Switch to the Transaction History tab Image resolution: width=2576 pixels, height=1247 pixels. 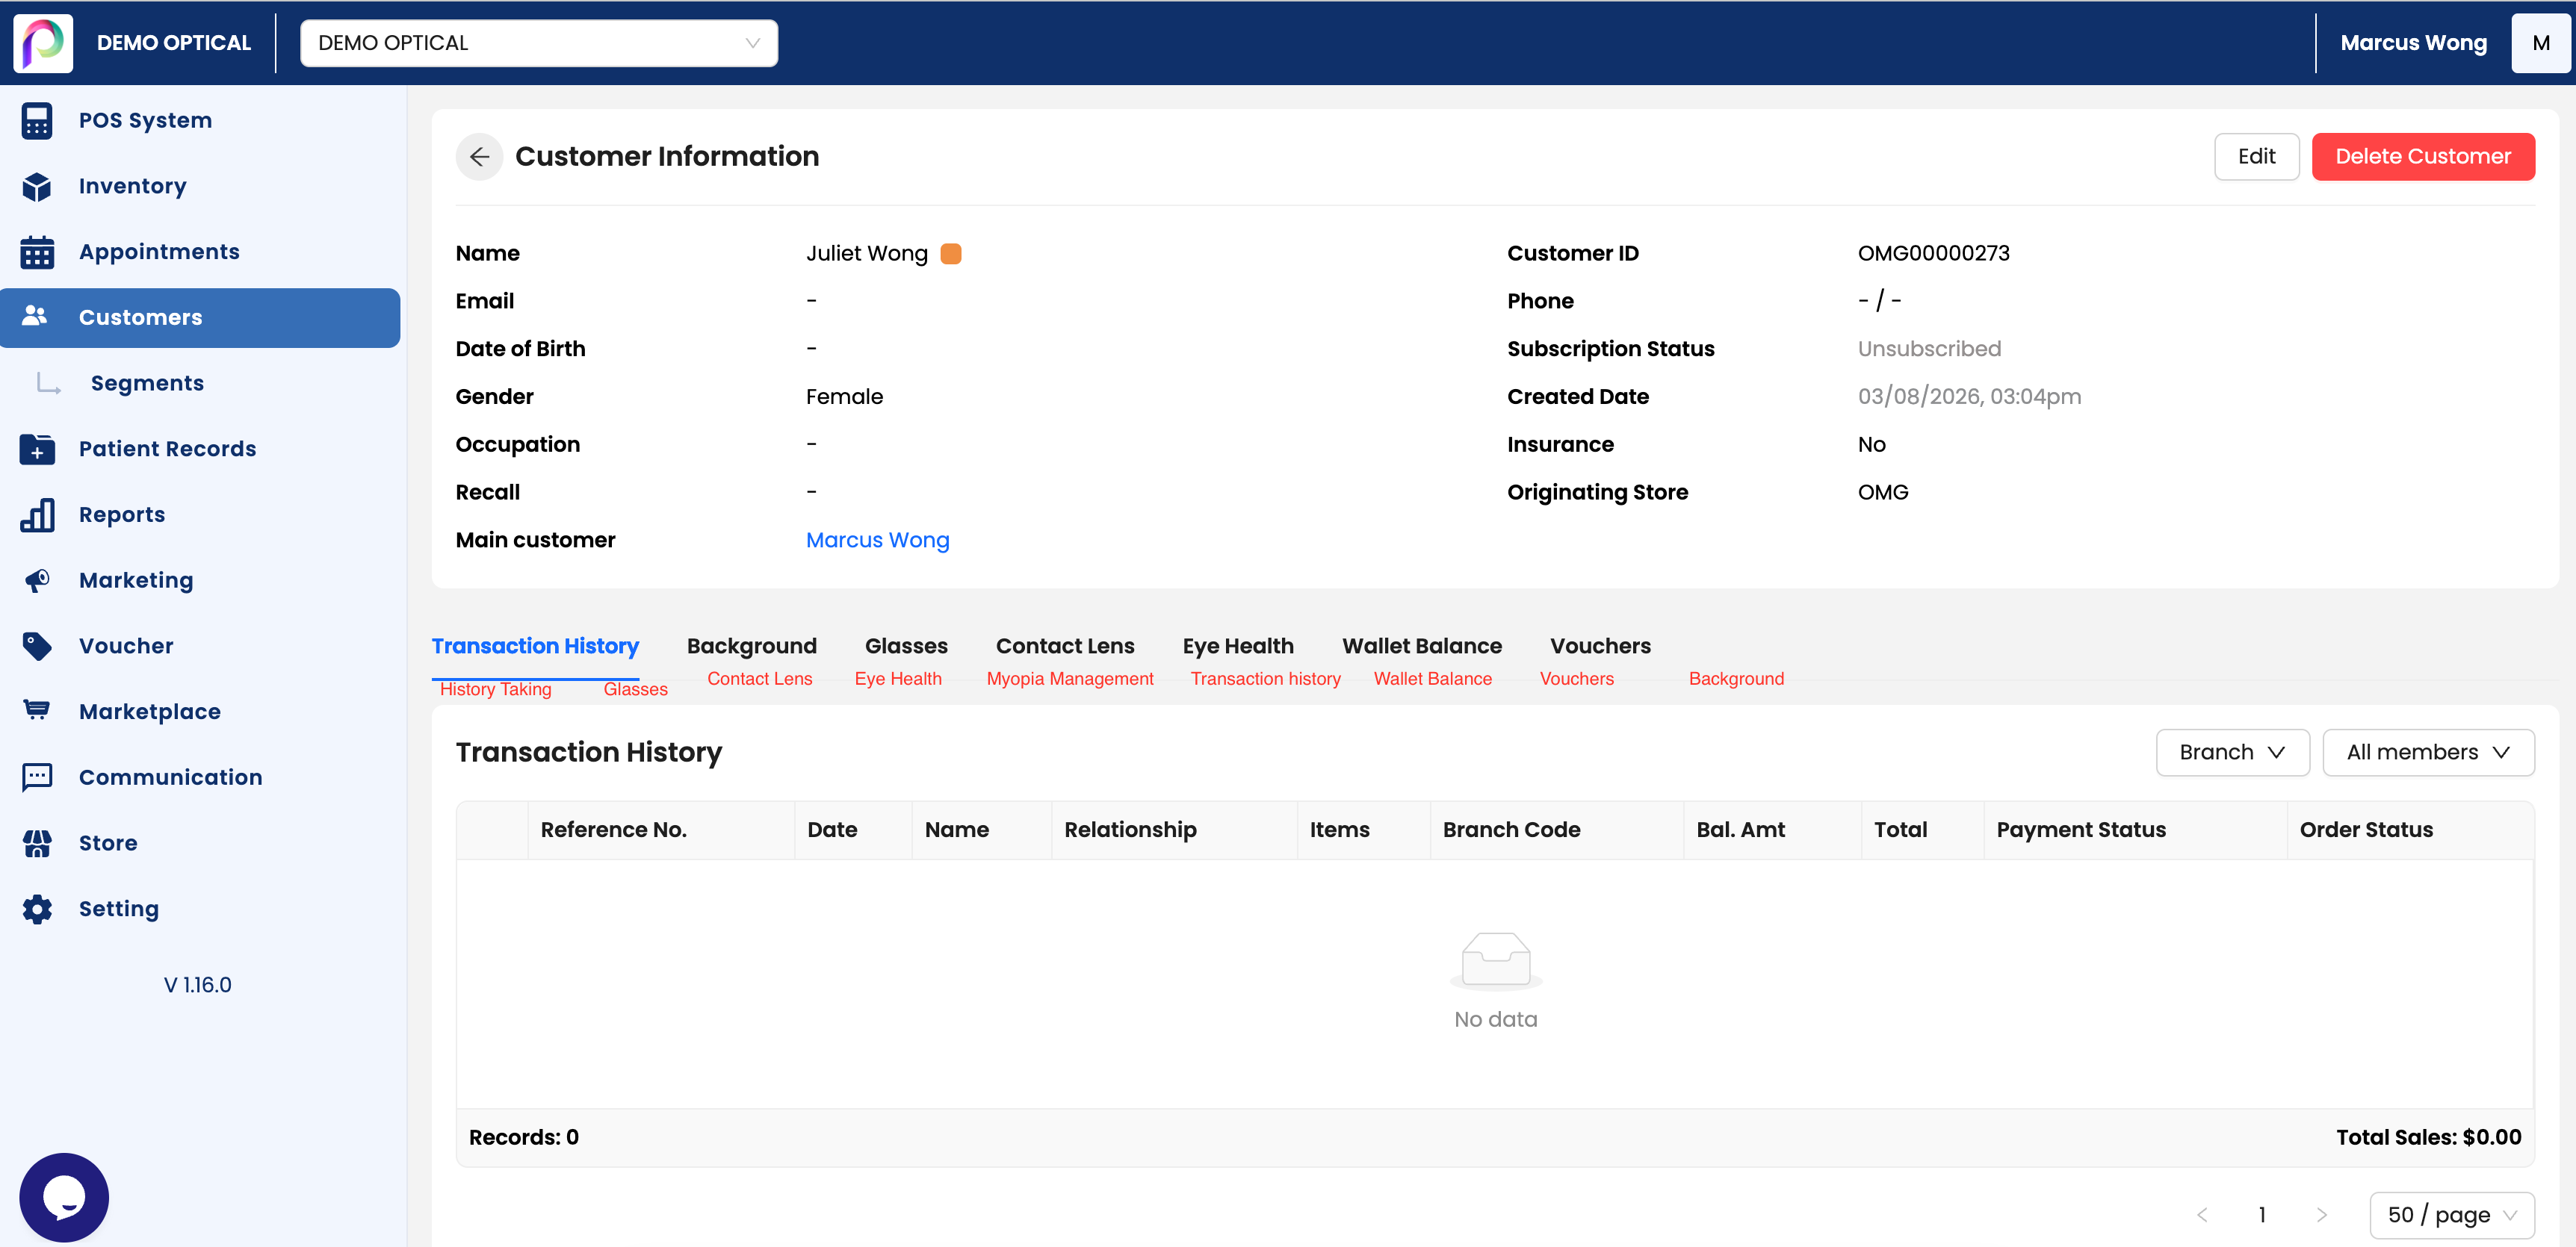point(535,647)
